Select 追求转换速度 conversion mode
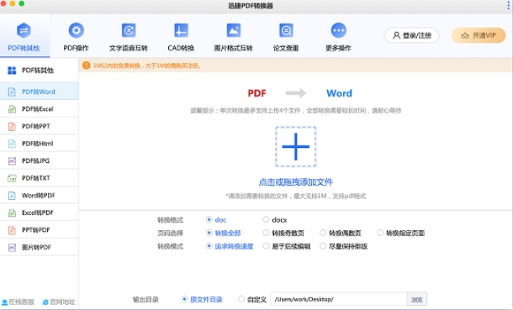The height and width of the screenshot is (310, 513). [209, 246]
